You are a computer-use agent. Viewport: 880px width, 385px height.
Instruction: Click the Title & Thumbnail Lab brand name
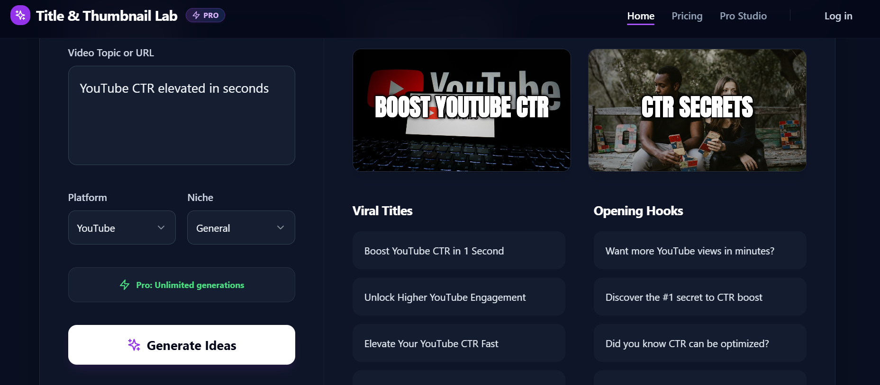pos(107,16)
